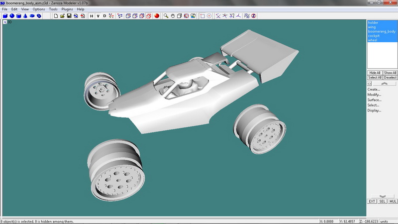Click the create cube primitive icon
Image resolution: width=398 pixels, height=224 pixels.
(x=5, y=16)
